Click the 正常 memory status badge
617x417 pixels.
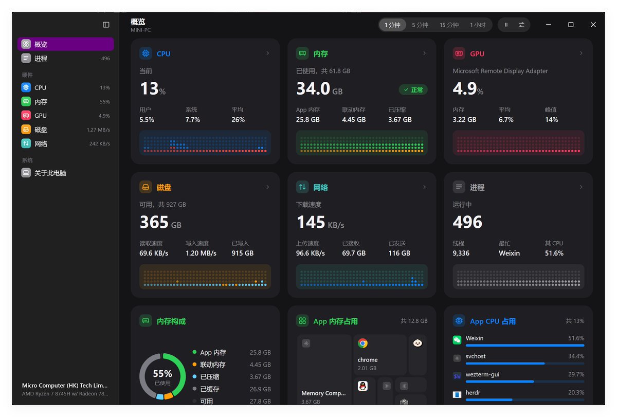point(413,90)
